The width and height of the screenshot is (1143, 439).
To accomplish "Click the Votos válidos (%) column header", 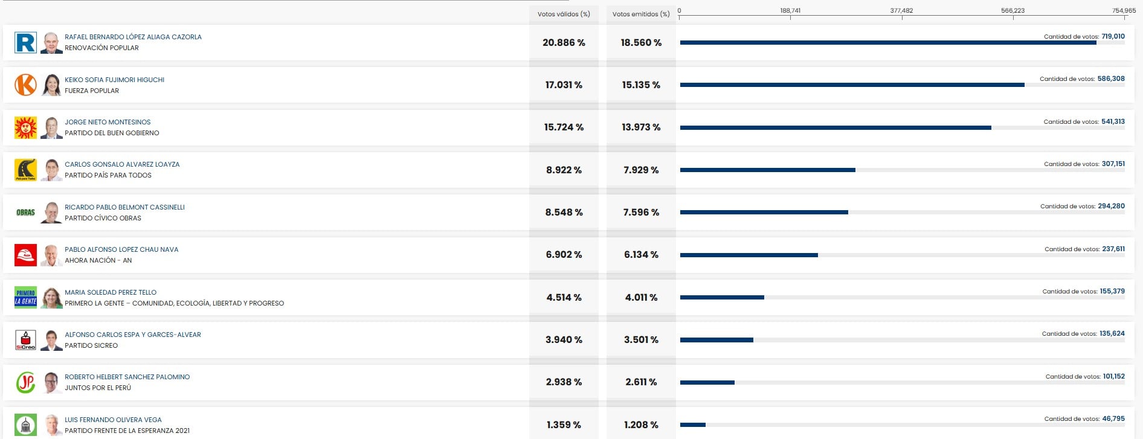I will (x=564, y=14).
